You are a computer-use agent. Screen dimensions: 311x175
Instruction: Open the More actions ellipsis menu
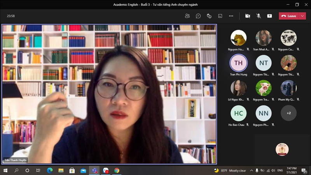click(231, 16)
